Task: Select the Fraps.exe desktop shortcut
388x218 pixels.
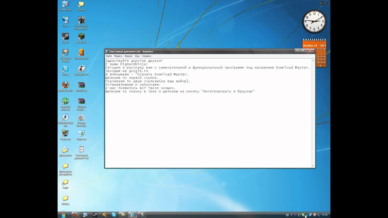Action: [x=65, y=135]
